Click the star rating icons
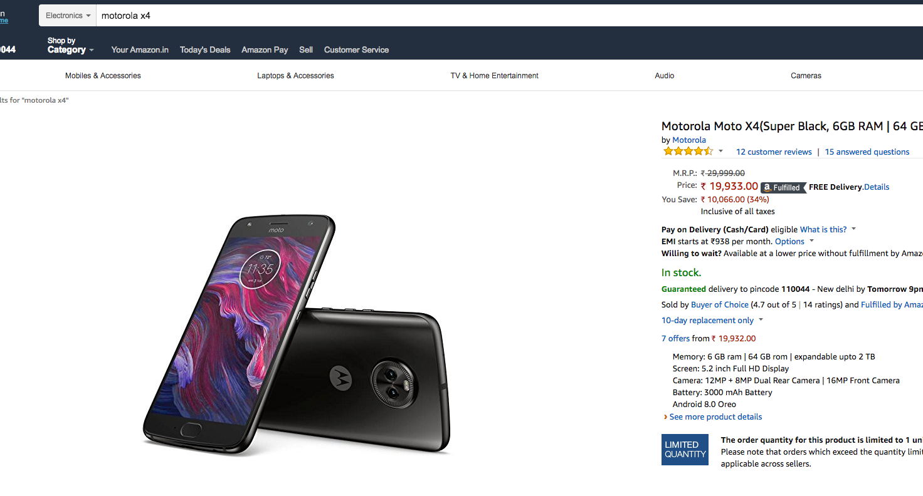This screenshot has width=923, height=496. 688,152
